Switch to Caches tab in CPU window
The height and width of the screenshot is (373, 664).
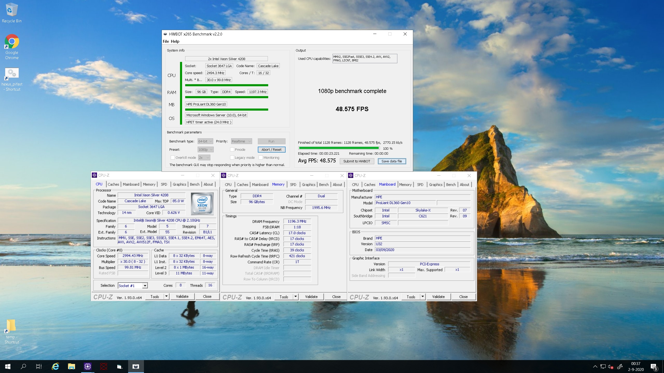(113, 184)
